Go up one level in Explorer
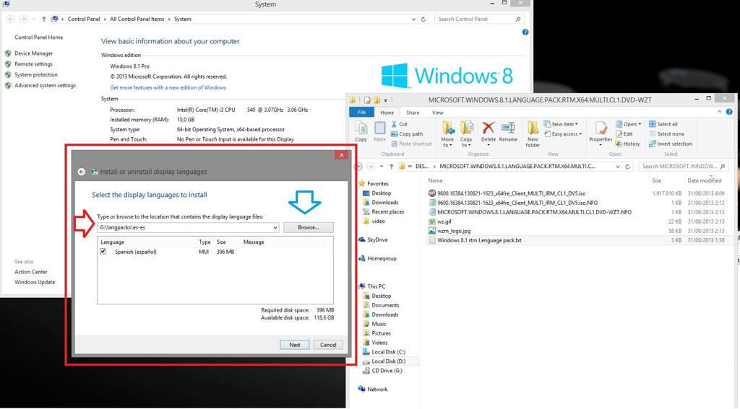 click(x=391, y=167)
